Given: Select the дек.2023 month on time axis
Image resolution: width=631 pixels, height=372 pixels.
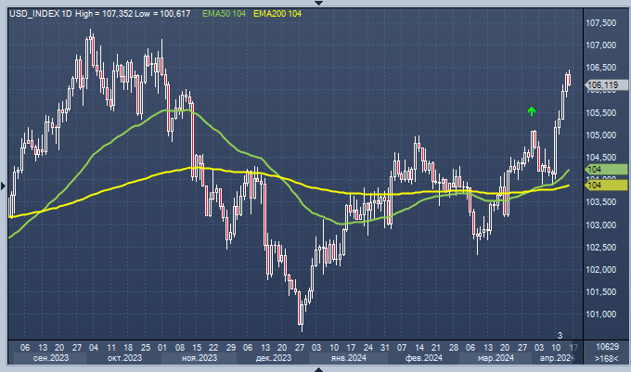Looking at the screenshot, I should 275,358.
